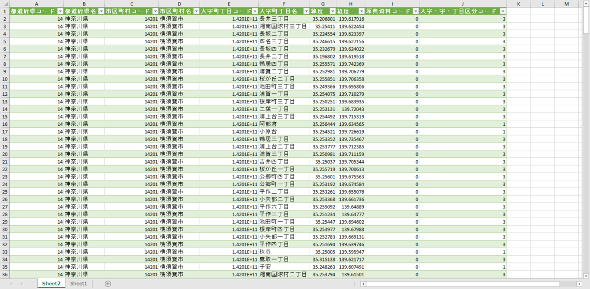This screenshot has width=590, height=289.
Task: Click latitude cell 35.206801
Action: point(323,19)
